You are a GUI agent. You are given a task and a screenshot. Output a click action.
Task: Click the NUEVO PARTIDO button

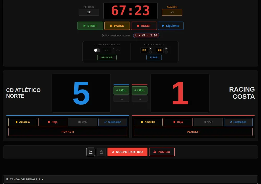point(127,152)
